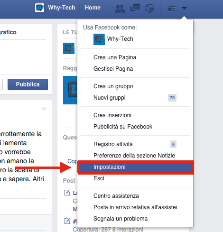Click Why-Tech page avatar in dropdown menu
Image resolution: width=223 pixels, height=232 pixels.
coord(99,39)
